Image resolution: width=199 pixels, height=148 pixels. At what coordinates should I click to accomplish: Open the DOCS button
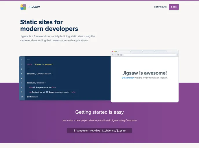click(x=174, y=7)
